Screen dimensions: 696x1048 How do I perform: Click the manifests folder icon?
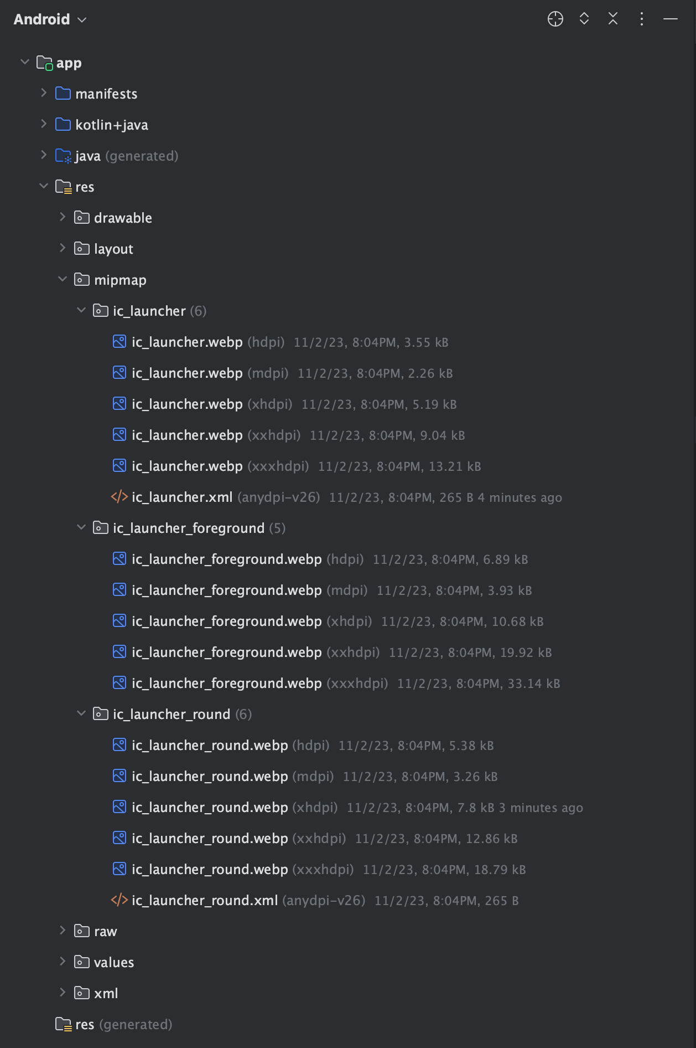click(x=63, y=94)
